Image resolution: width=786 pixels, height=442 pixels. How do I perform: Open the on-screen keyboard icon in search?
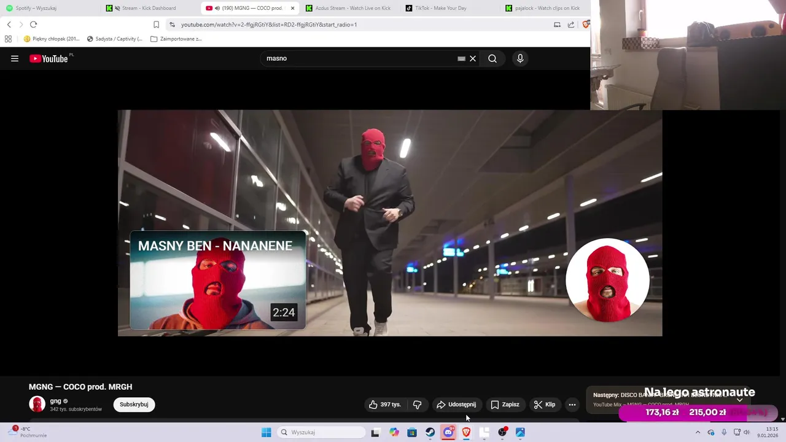461,58
